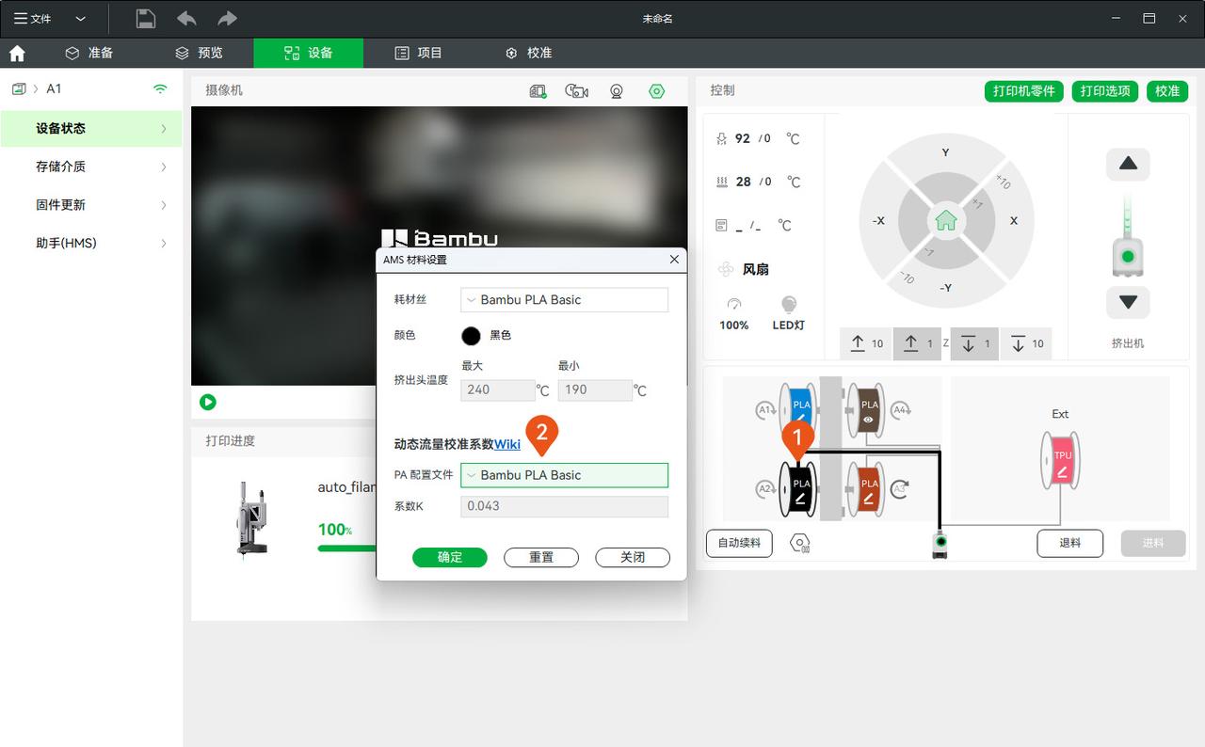Click 确定 in AMS material dialog
This screenshot has height=747, width=1205.
coord(450,557)
